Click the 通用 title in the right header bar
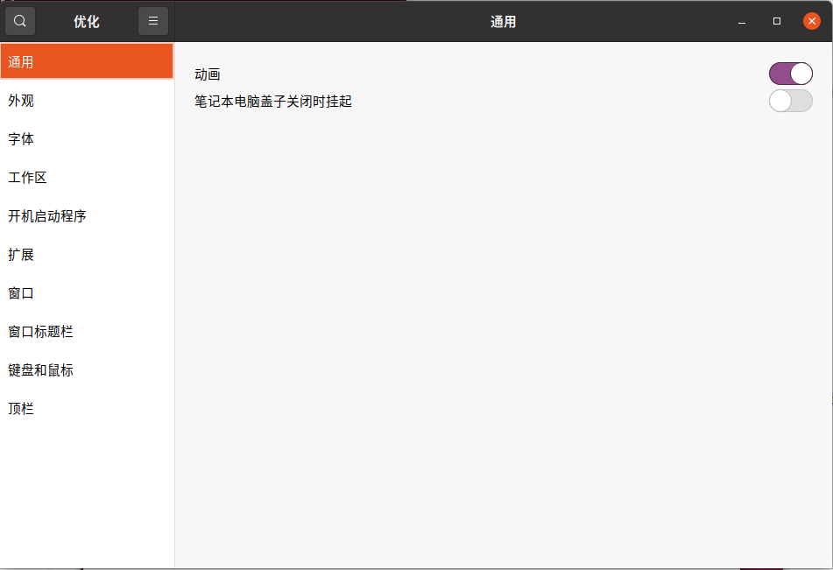Image resolution: width=833 pixels, height=570 pixels. (503, 21)
